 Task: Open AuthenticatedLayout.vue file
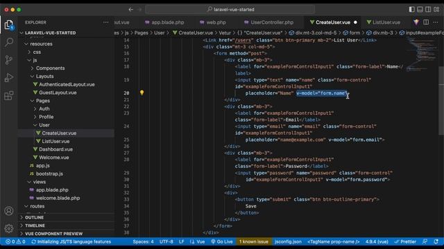[x=67, y=84]
